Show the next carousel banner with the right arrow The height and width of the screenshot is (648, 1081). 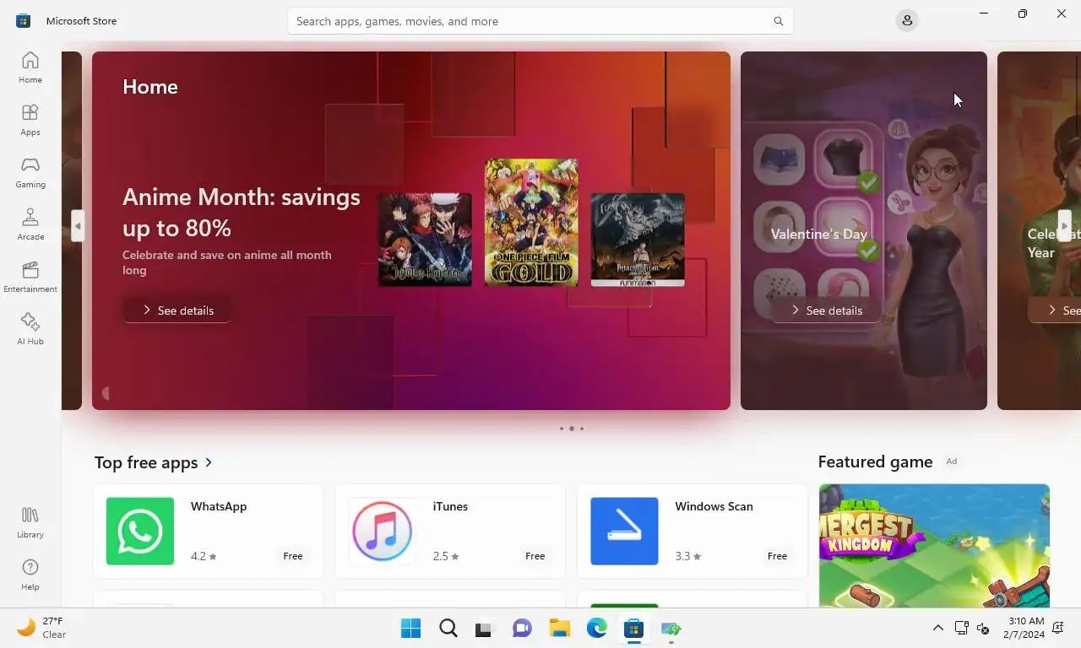point(1064,226)
